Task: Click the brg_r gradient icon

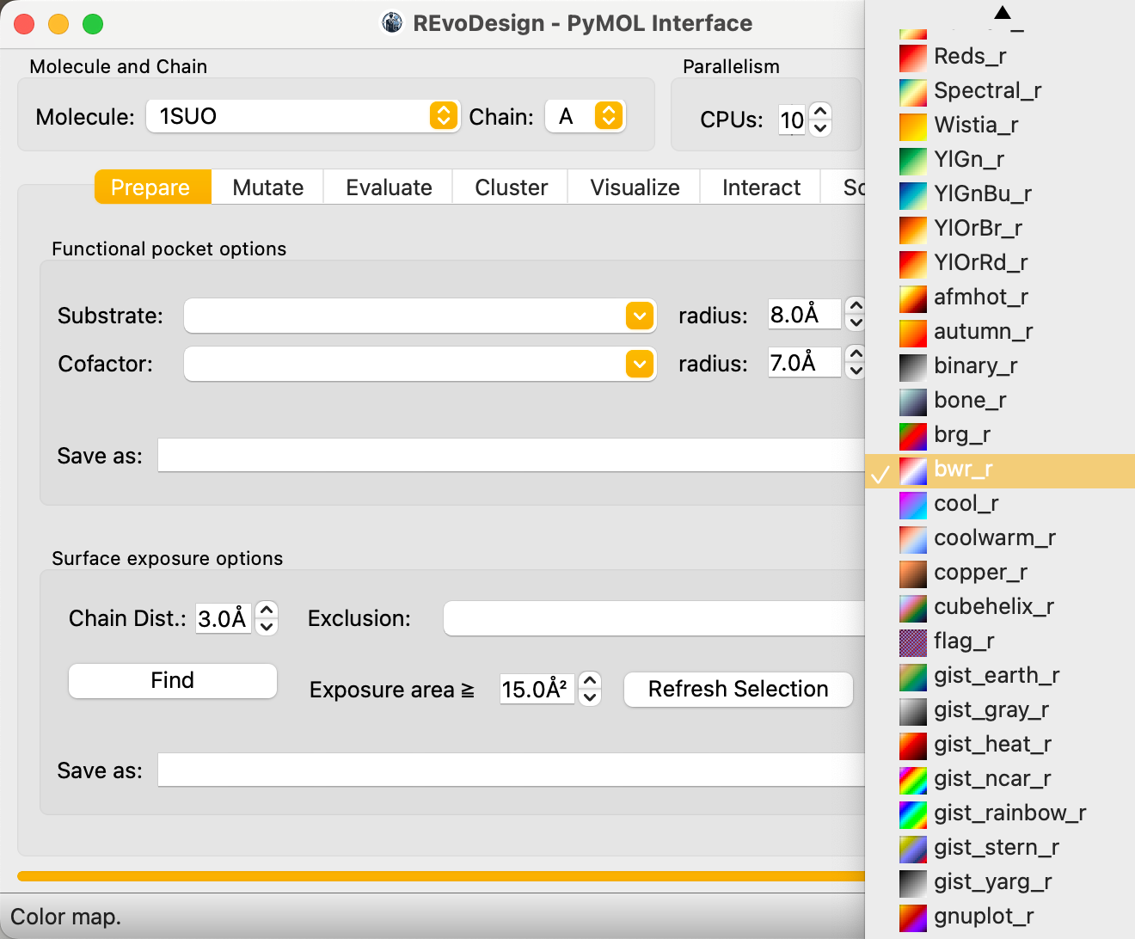Action: pos(913,436)
